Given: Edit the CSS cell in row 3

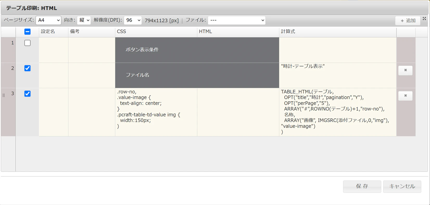Looking at the screenshot, I should [156, 112].
